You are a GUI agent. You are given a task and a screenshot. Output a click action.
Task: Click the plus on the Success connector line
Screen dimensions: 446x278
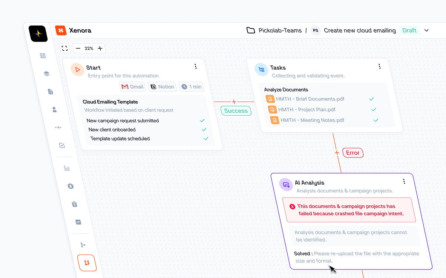tap(234, 102)
